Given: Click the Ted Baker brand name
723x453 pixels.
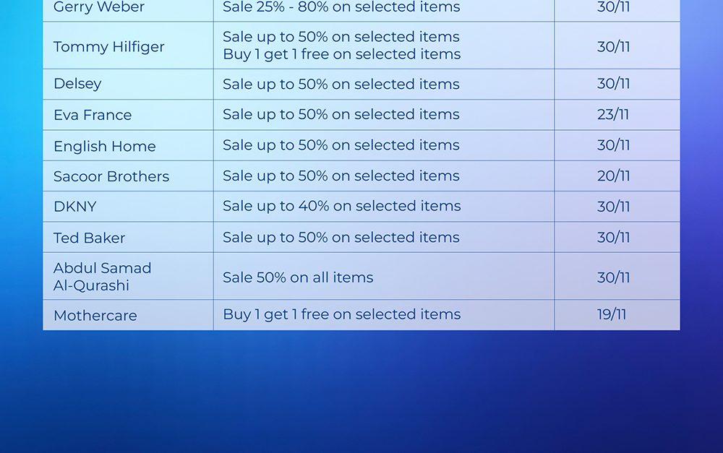Looking at the screenshot, I should tap(89, 238).
